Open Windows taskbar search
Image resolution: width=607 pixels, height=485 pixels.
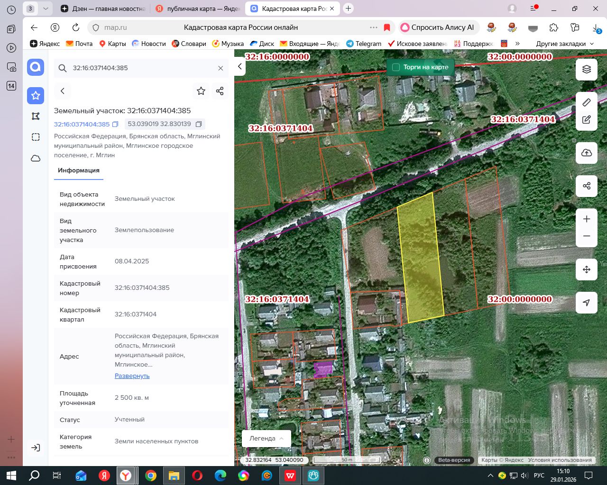(34, 476)
